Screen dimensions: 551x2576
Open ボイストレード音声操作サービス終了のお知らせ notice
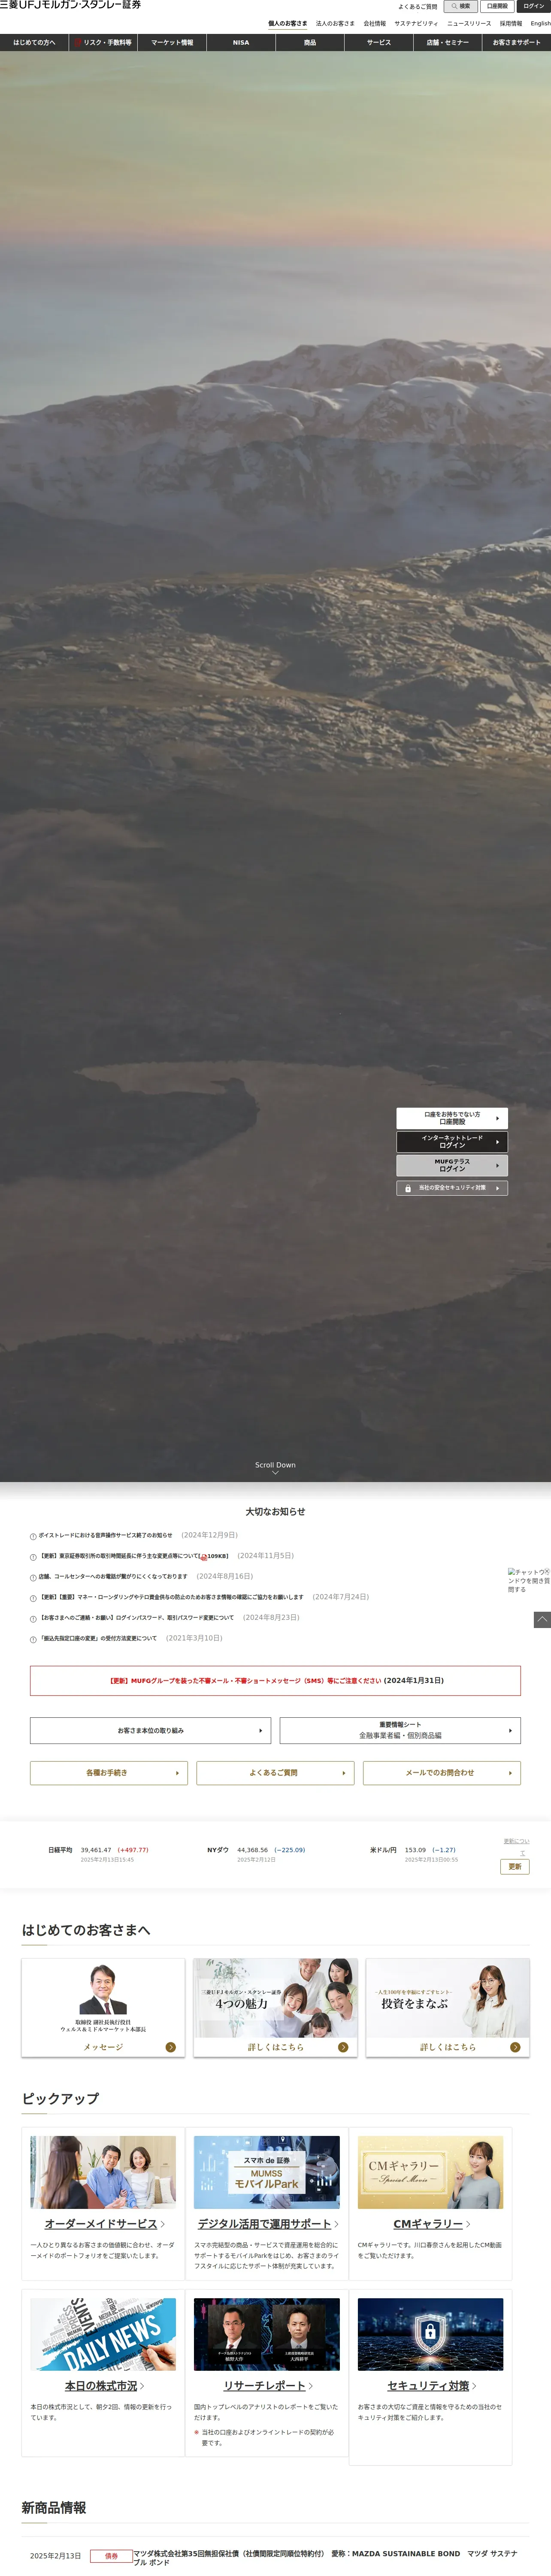pos(105,1535)
